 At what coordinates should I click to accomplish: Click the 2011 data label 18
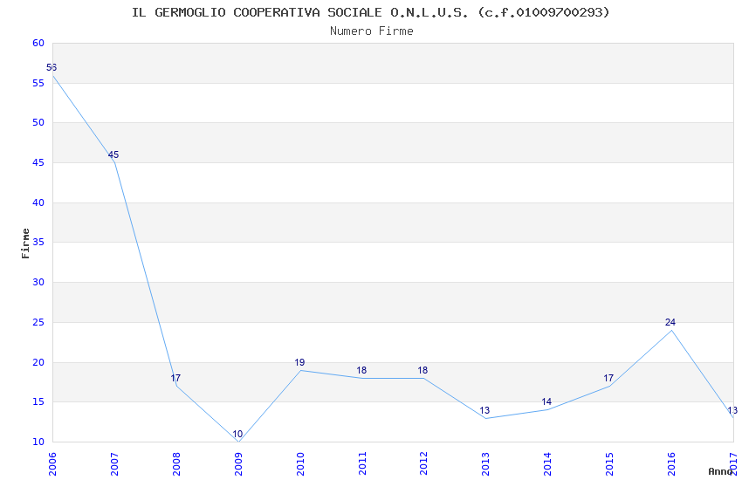point(361,370)
